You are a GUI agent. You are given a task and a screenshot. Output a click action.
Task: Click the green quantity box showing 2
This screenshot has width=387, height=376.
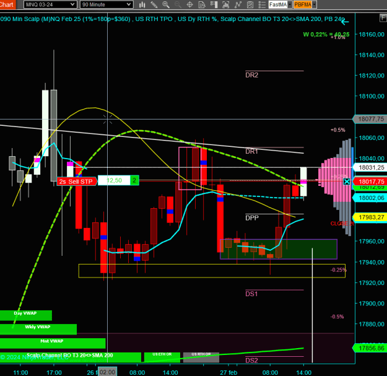pyautogui.click(x=134, y=180)
